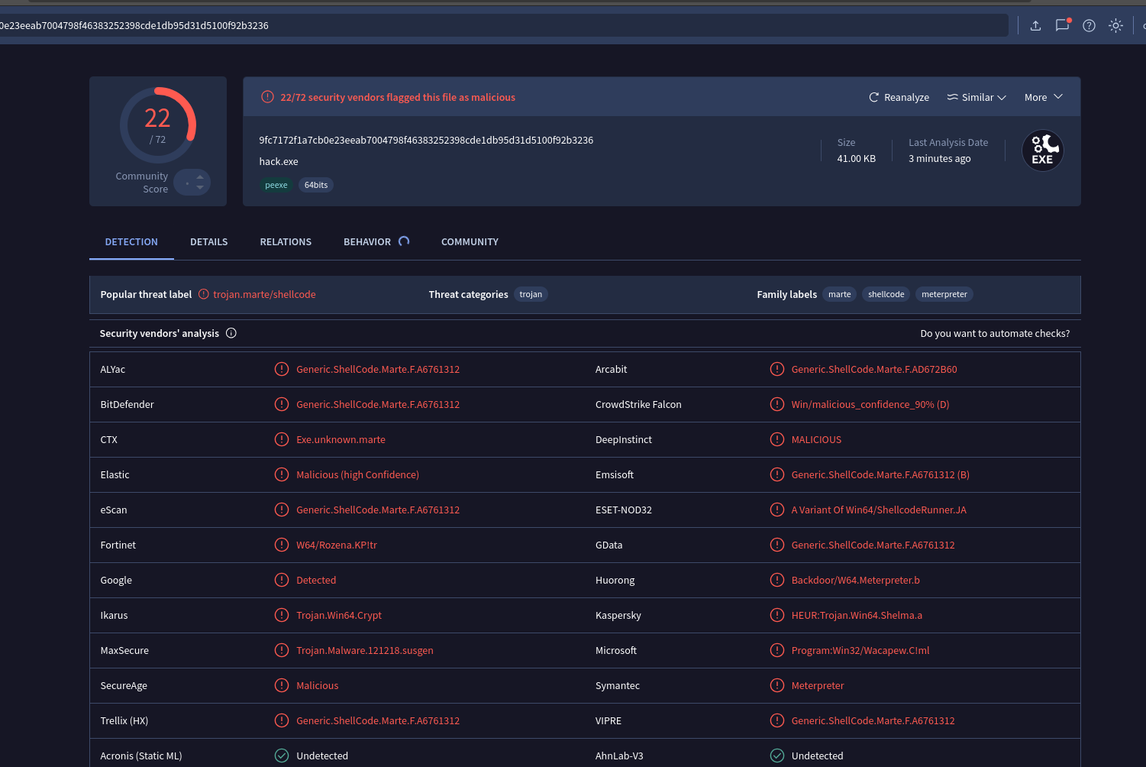The image size is (1146, 767).
Task: Click the green check icon for Acronis (Static ML)
Action: [x=282, y=756]
